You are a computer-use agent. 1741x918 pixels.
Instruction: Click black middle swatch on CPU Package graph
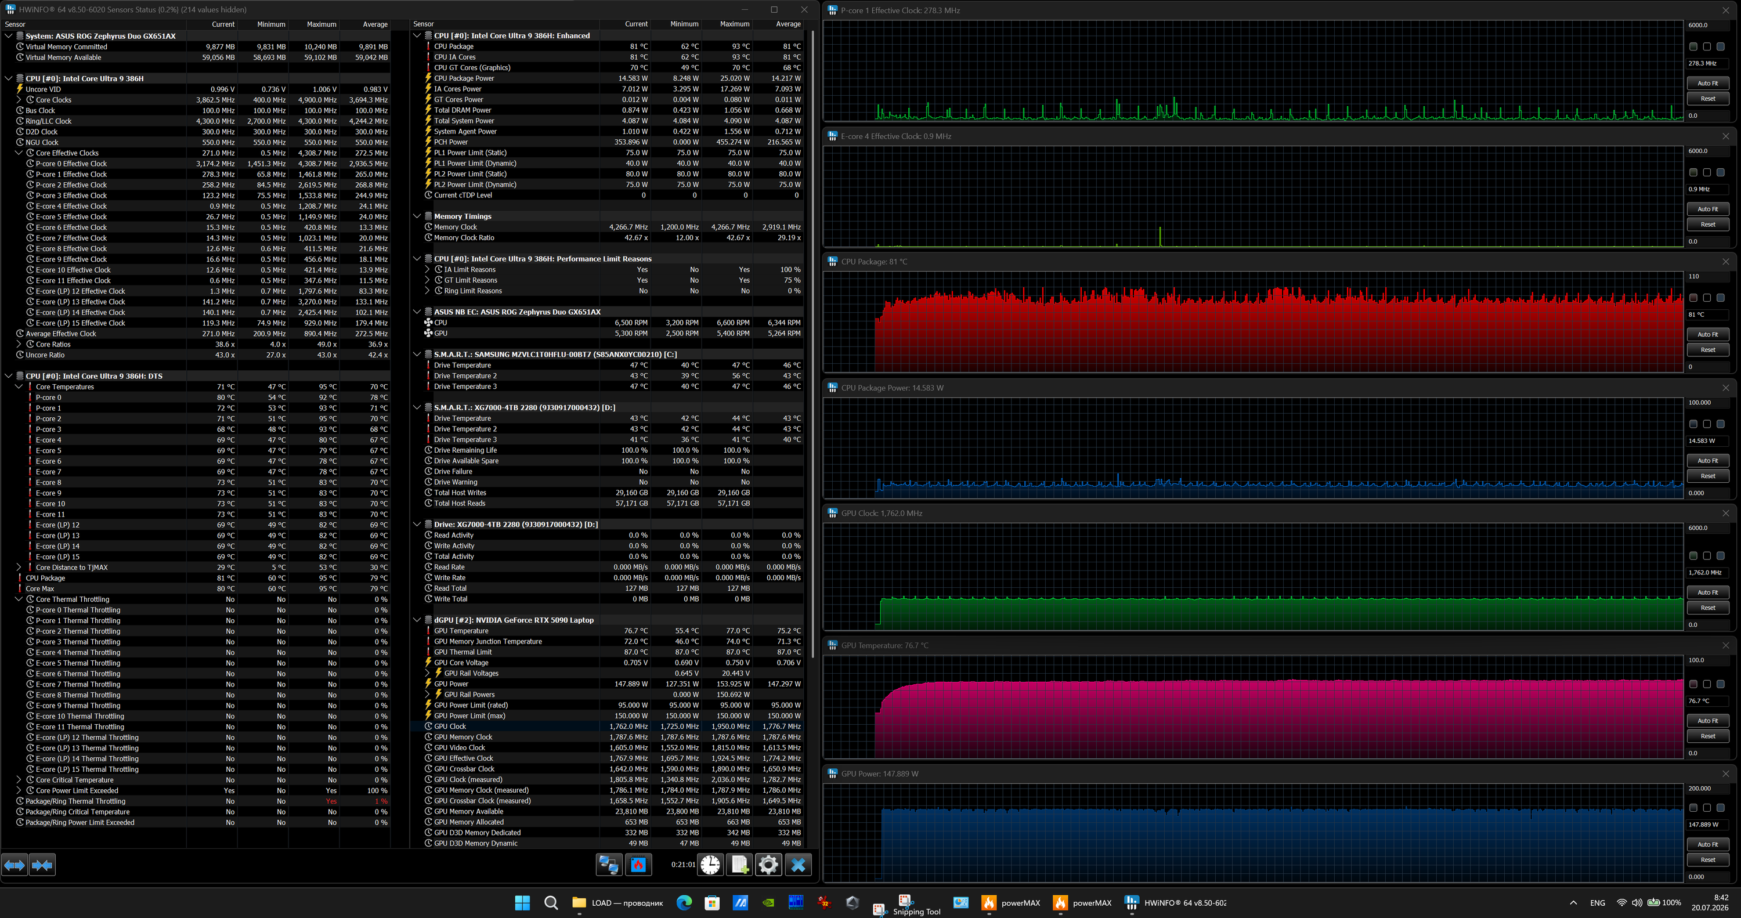pyautogui.click(x=1707, y=298)
